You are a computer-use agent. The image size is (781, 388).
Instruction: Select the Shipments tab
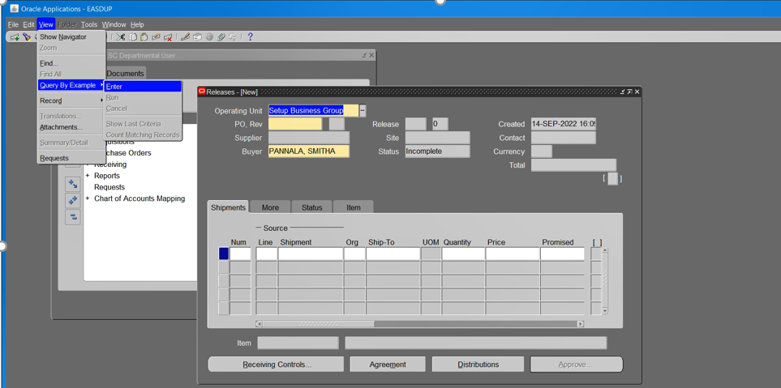coord(228,207)
